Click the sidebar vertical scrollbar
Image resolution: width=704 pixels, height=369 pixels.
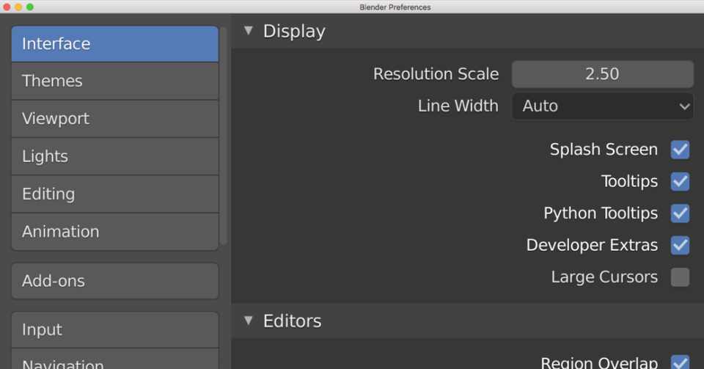(x=224, y=139)
